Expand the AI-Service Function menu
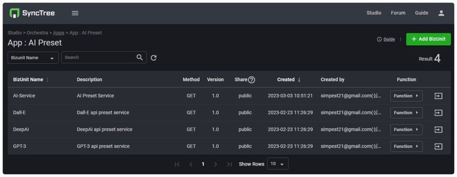 click(x=406, y=96)
